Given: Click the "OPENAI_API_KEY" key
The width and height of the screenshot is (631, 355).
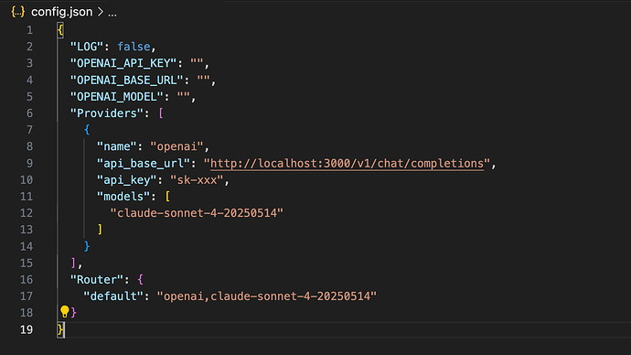Looking at the screenshot, I should coord(123,63).
